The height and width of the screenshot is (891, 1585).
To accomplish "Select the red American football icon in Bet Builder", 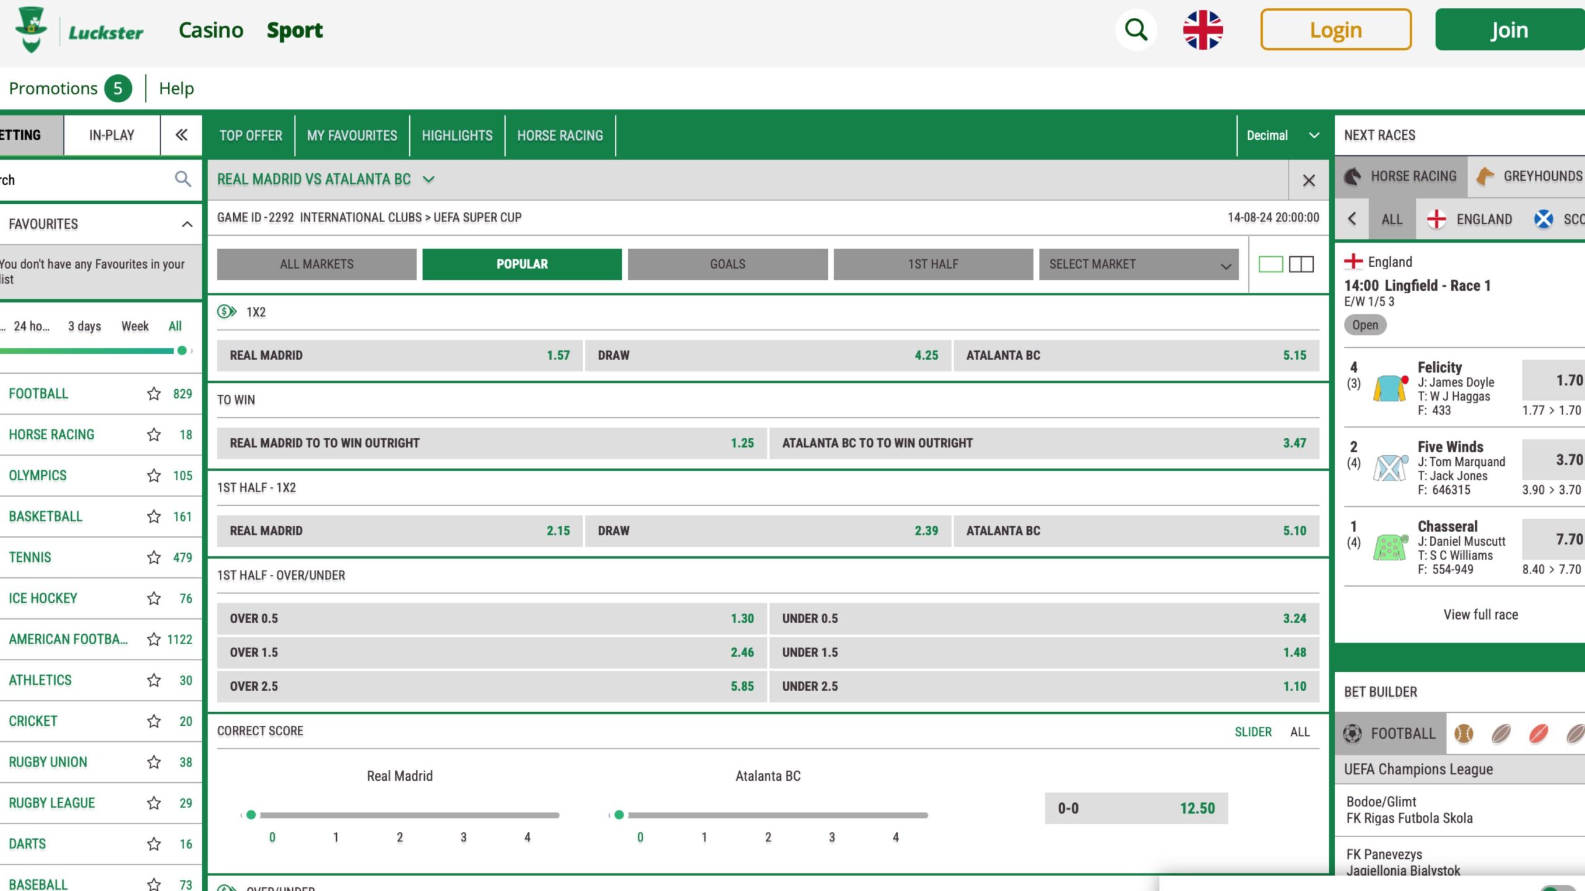I will coord(1539,733).
